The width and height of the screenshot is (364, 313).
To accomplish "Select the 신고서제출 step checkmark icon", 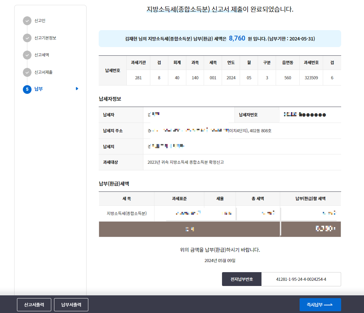I will point(27,72).
